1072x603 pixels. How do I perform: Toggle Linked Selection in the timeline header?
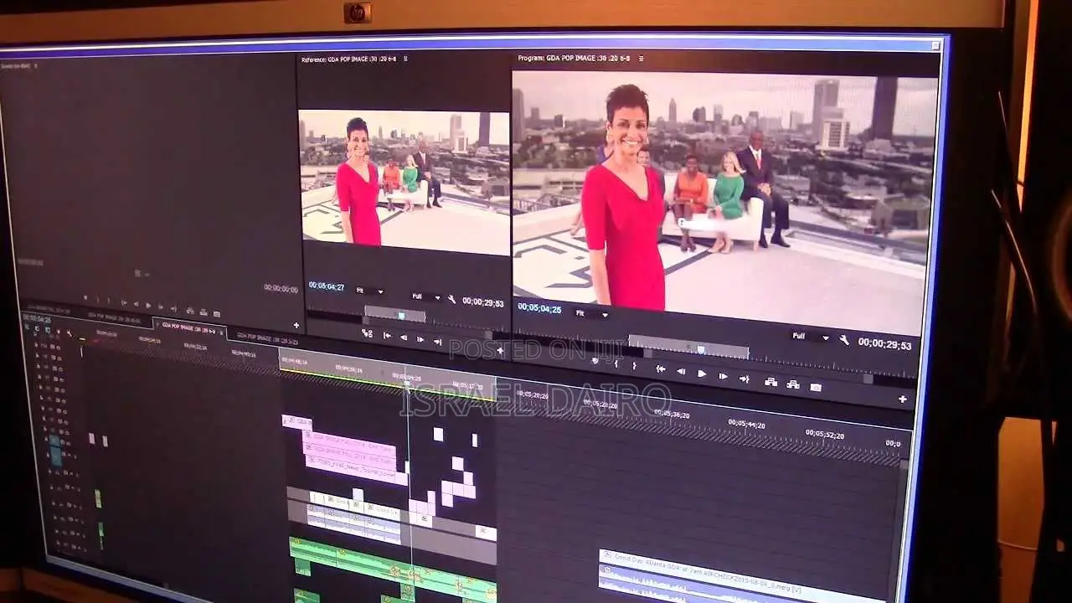coord(47,329)
